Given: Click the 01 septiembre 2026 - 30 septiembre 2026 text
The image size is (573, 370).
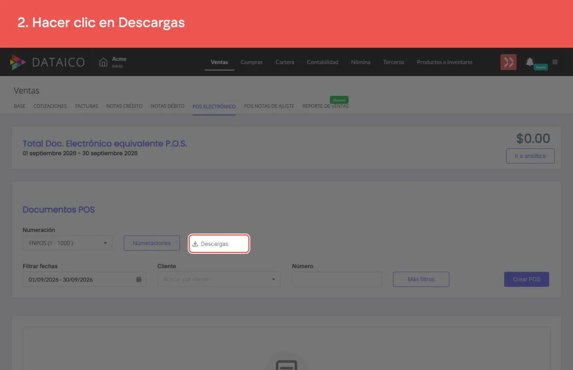Looking at the screenshot, I should [80, 153].
